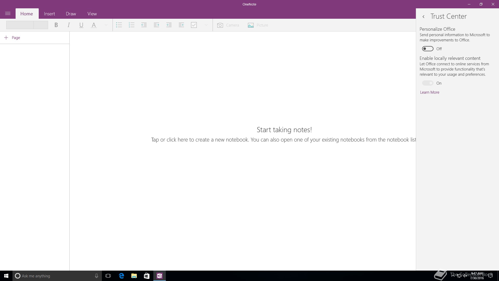The width and height of the screenshot is (499, 281).
Task: Expand the tags dropdown arrow
Action: click(x=206, y=25)
